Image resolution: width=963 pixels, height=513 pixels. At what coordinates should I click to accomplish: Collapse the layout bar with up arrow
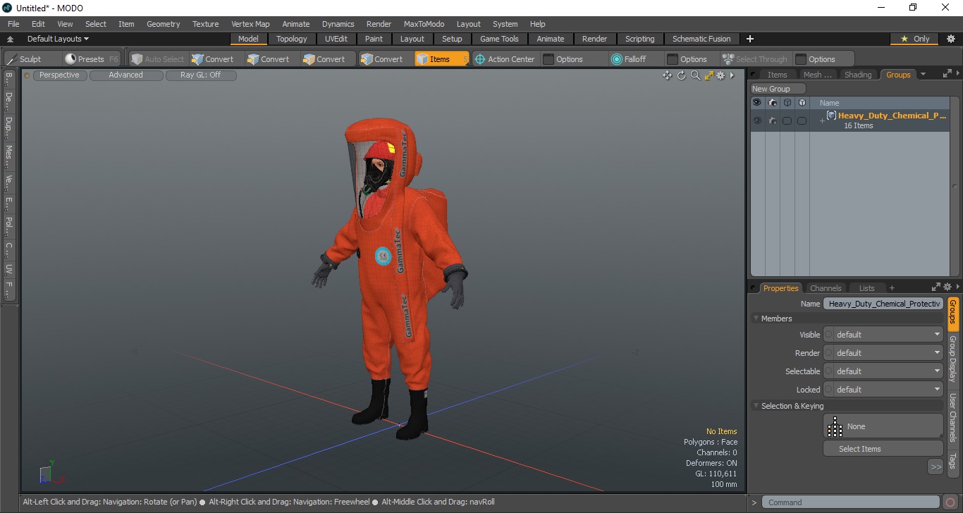(11, 39)
